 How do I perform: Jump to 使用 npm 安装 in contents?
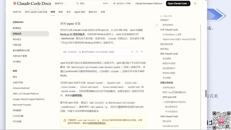(x=169, y=97)
